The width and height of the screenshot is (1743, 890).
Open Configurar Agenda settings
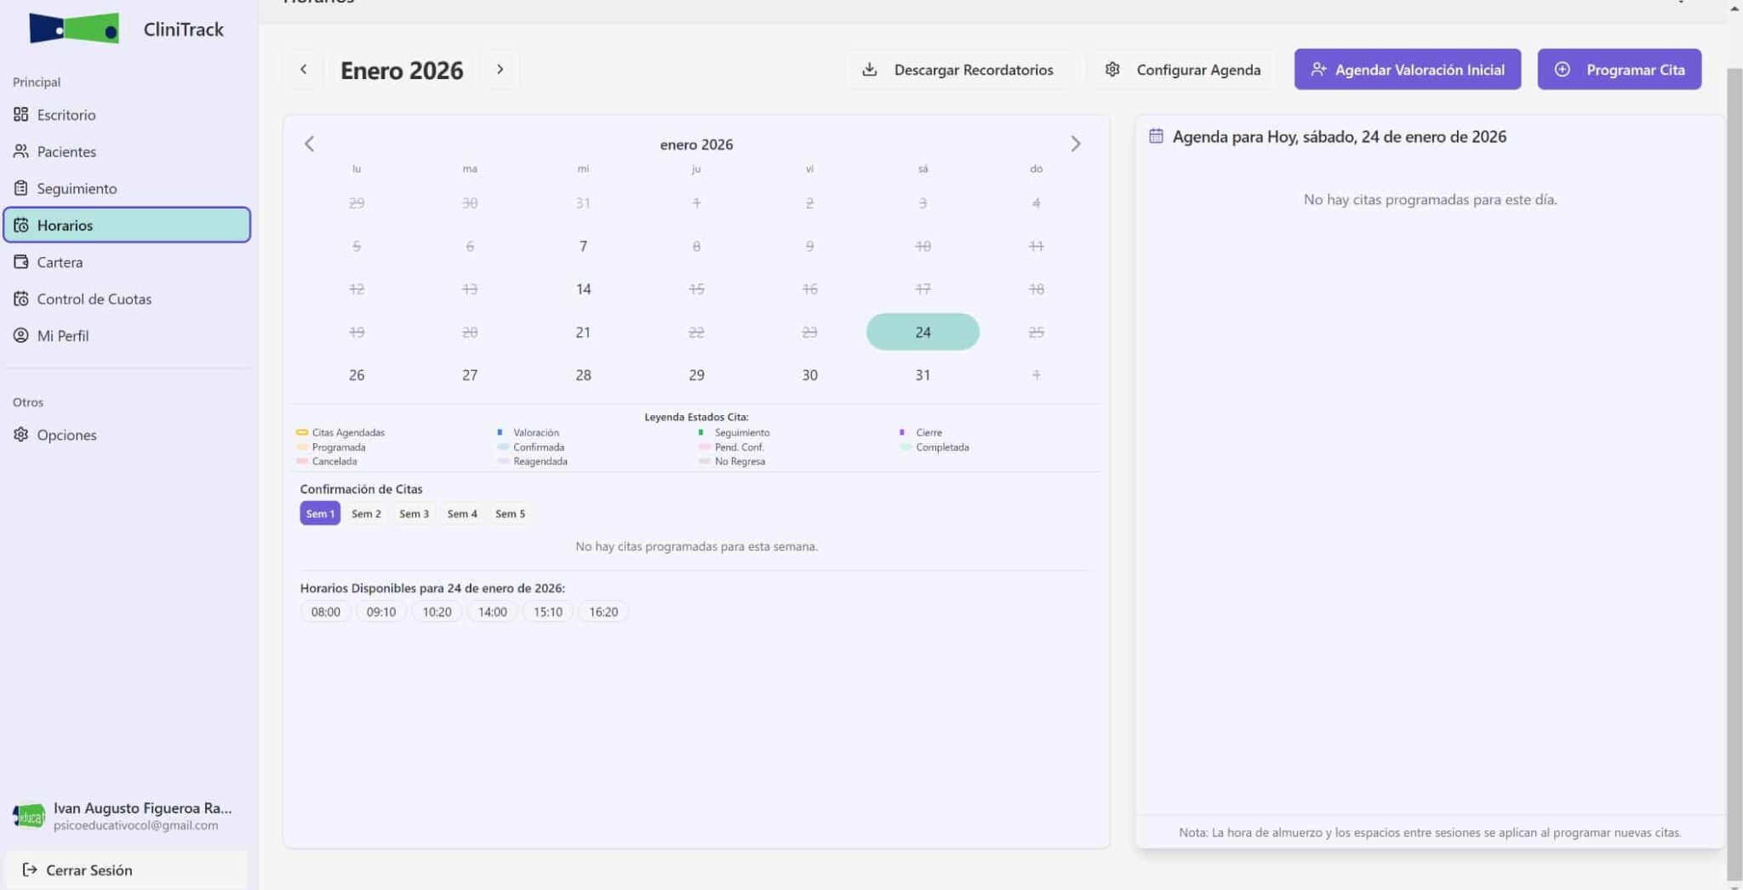coord(1182,70)
